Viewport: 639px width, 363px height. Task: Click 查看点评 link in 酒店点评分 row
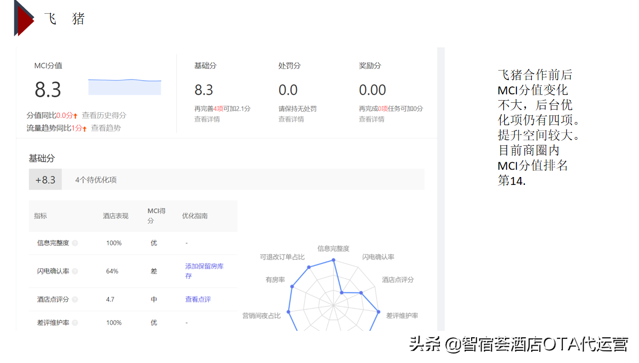coord(198,299)
